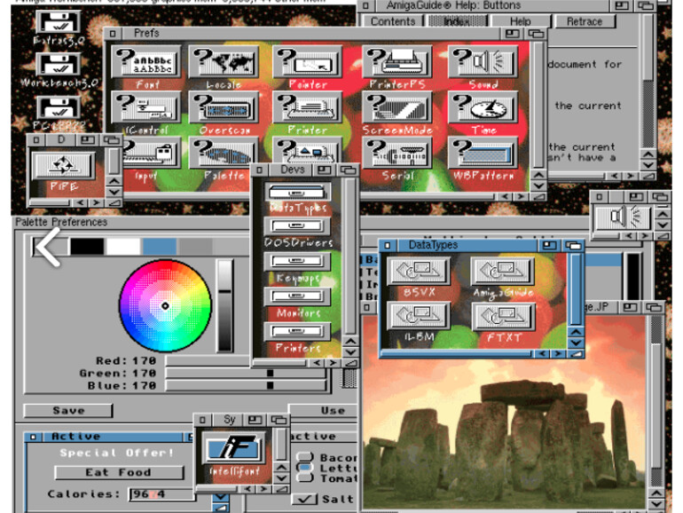Open the Font preferences icon

146,62
